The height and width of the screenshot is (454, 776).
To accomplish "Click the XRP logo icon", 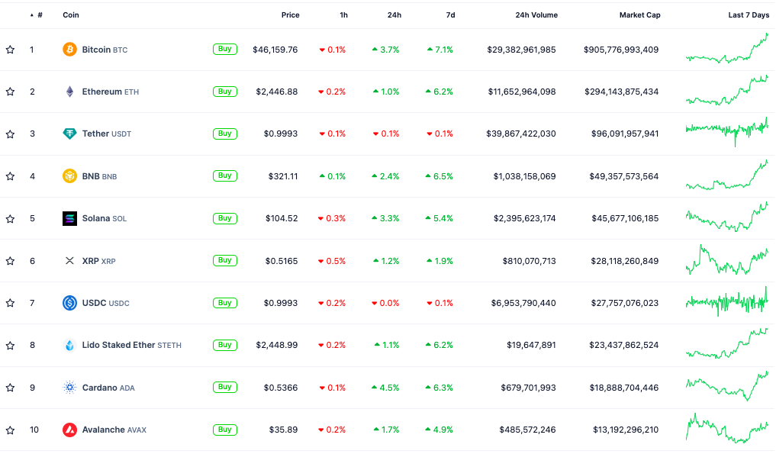I will pos(69,261).
